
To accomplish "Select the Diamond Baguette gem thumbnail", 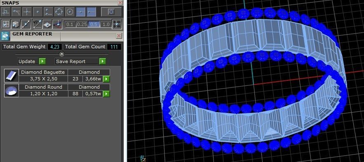I will coord(12,76).
